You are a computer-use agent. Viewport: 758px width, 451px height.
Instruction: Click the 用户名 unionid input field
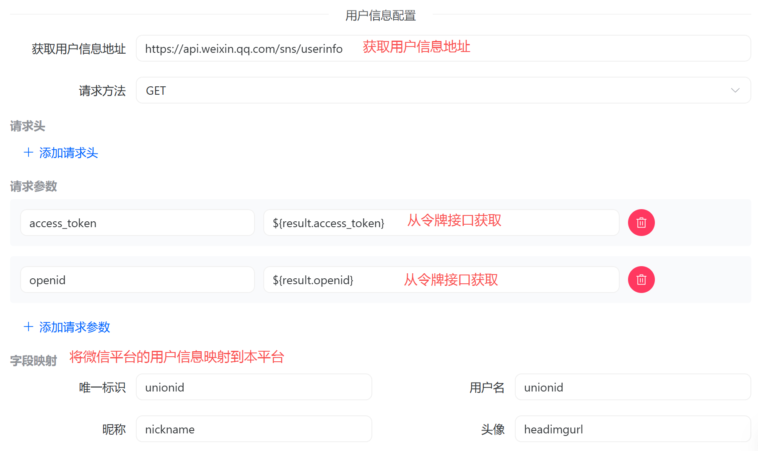coord(632,387)
